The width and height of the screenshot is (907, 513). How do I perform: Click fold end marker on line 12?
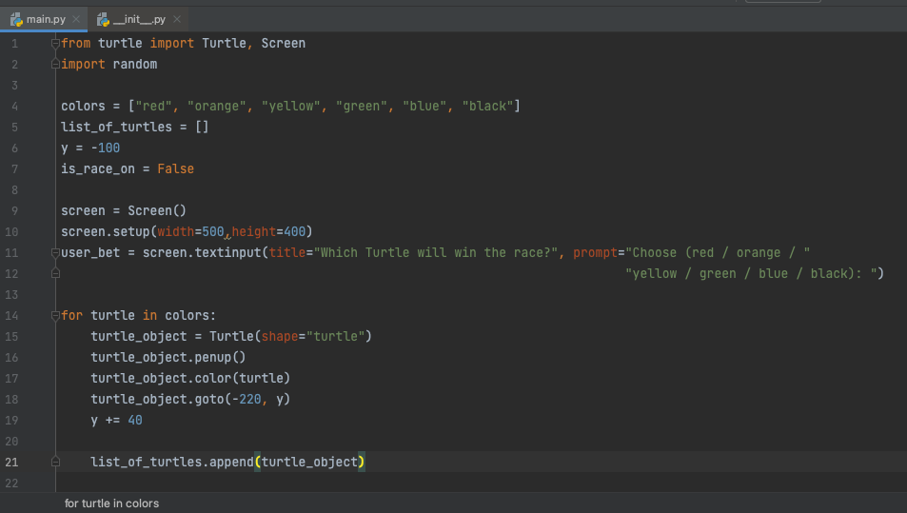point(55,273)
